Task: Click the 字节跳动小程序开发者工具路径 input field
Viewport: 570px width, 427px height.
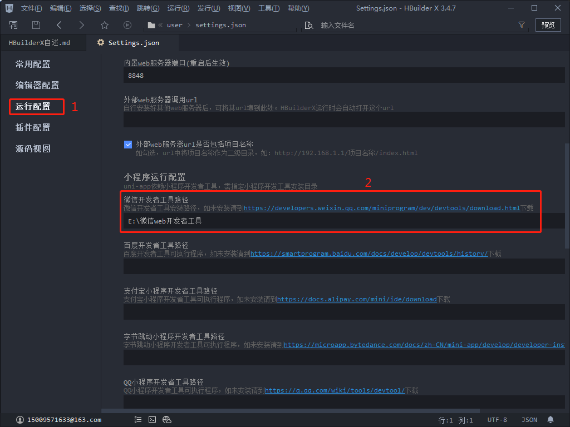Action: coord(344,358)
